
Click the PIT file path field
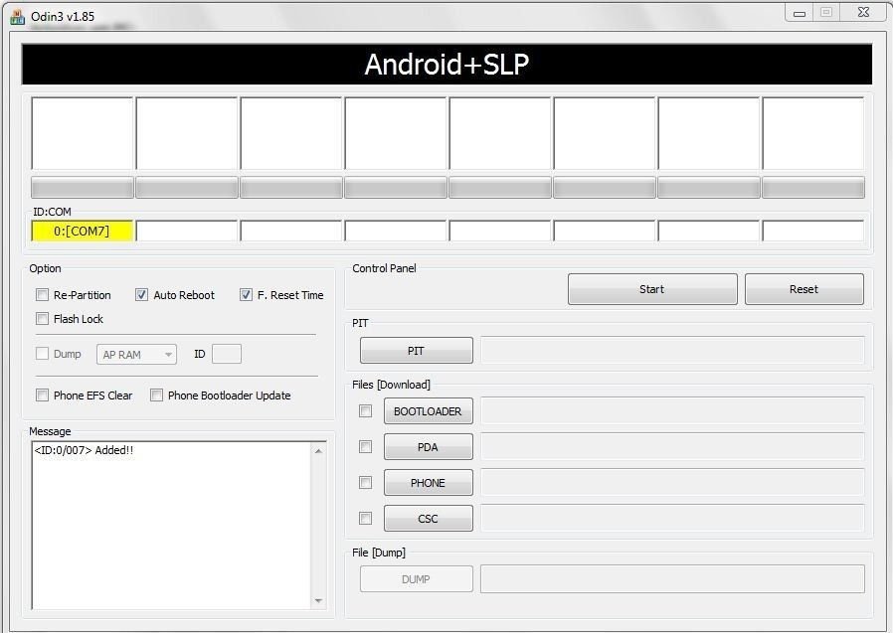click(x=672, y=350)
